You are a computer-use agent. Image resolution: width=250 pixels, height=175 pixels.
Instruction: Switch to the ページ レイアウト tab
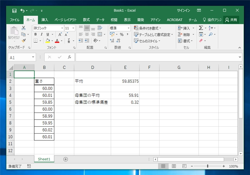[x=65, y=20]
